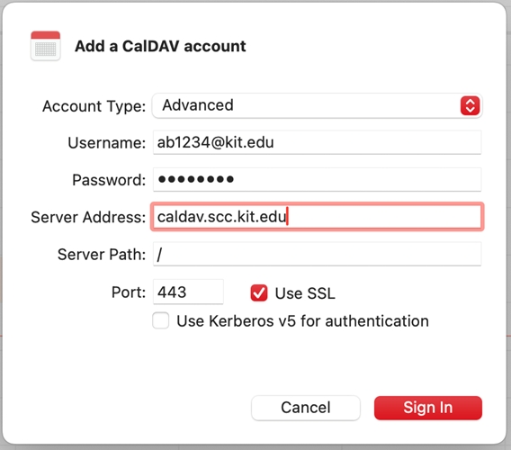Click the Calendar app icon in the dialog header
This screenshot has height=450, width=511.
(46, 46)
